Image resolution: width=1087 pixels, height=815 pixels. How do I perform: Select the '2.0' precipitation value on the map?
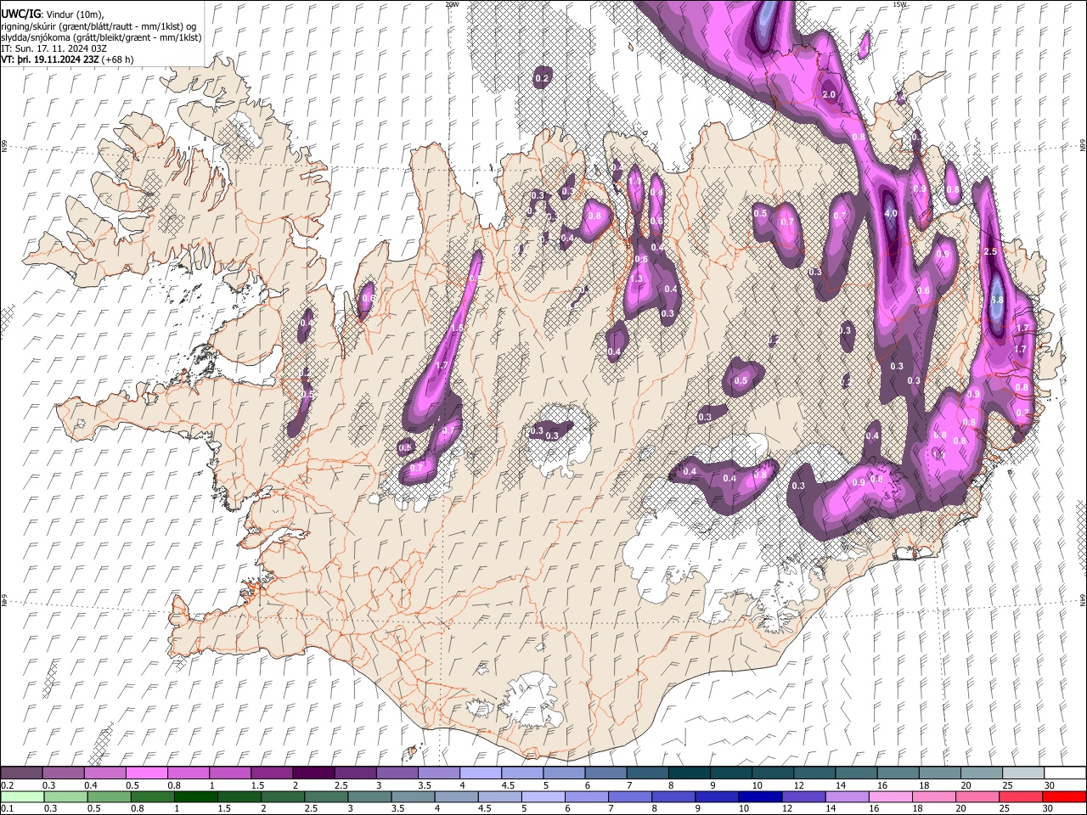(830, 94)
